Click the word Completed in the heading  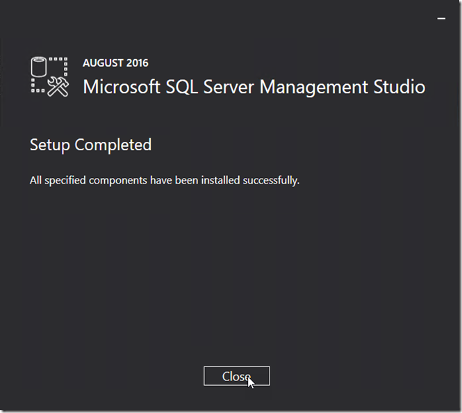tap(113, 145)
